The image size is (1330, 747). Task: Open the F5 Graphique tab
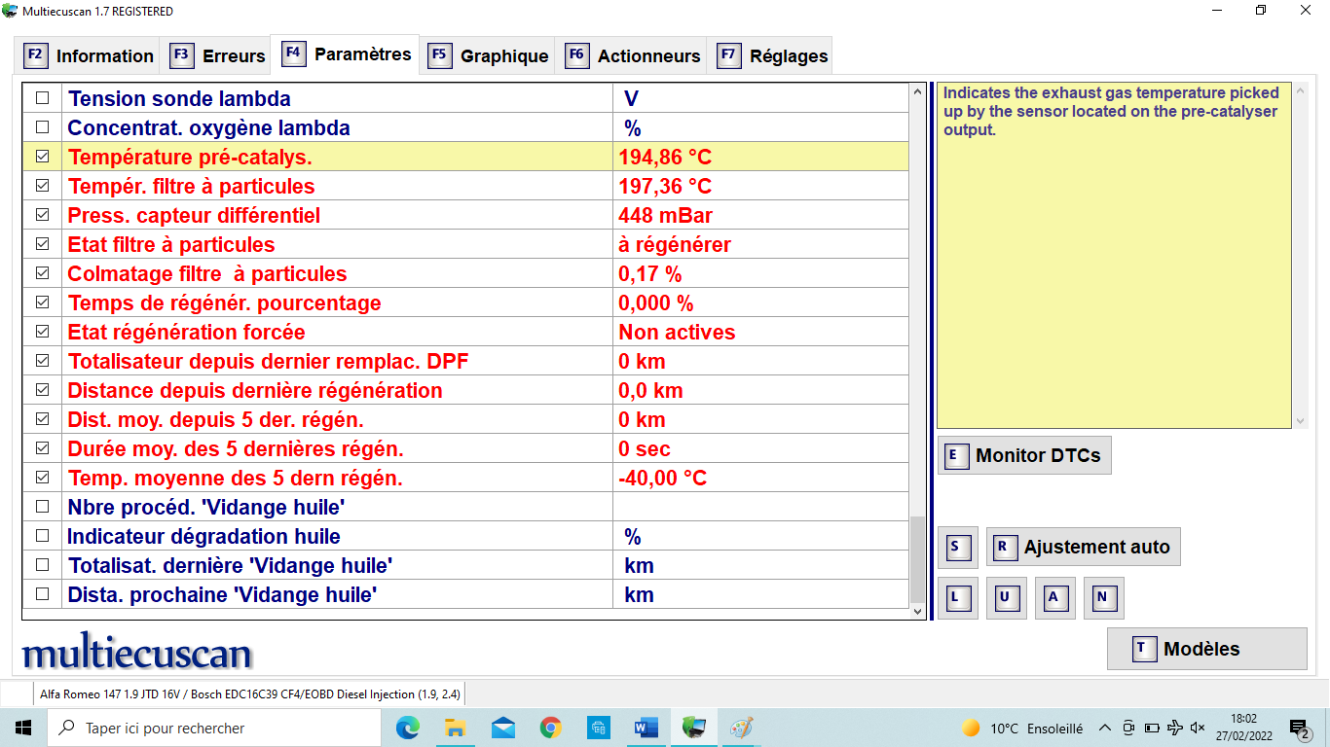[488, 55]
